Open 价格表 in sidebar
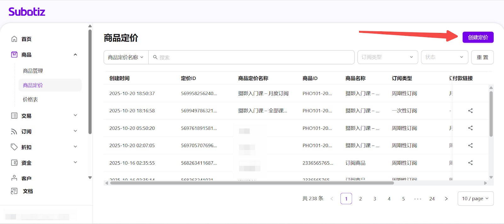 [x=30, y=99]
